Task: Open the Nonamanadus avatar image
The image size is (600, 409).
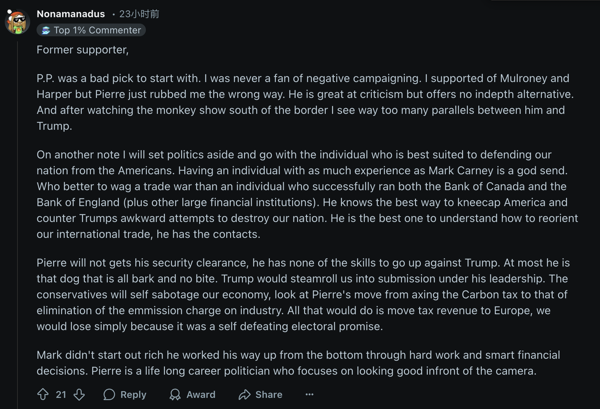Action: (17, 22)
